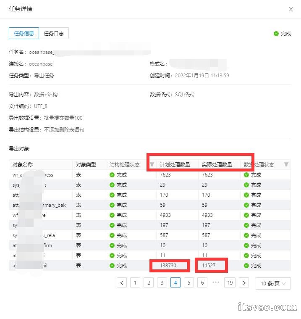Select the row ending in mary_bak
This screenshot has width=301, height=319.
(x=150, y=205)
